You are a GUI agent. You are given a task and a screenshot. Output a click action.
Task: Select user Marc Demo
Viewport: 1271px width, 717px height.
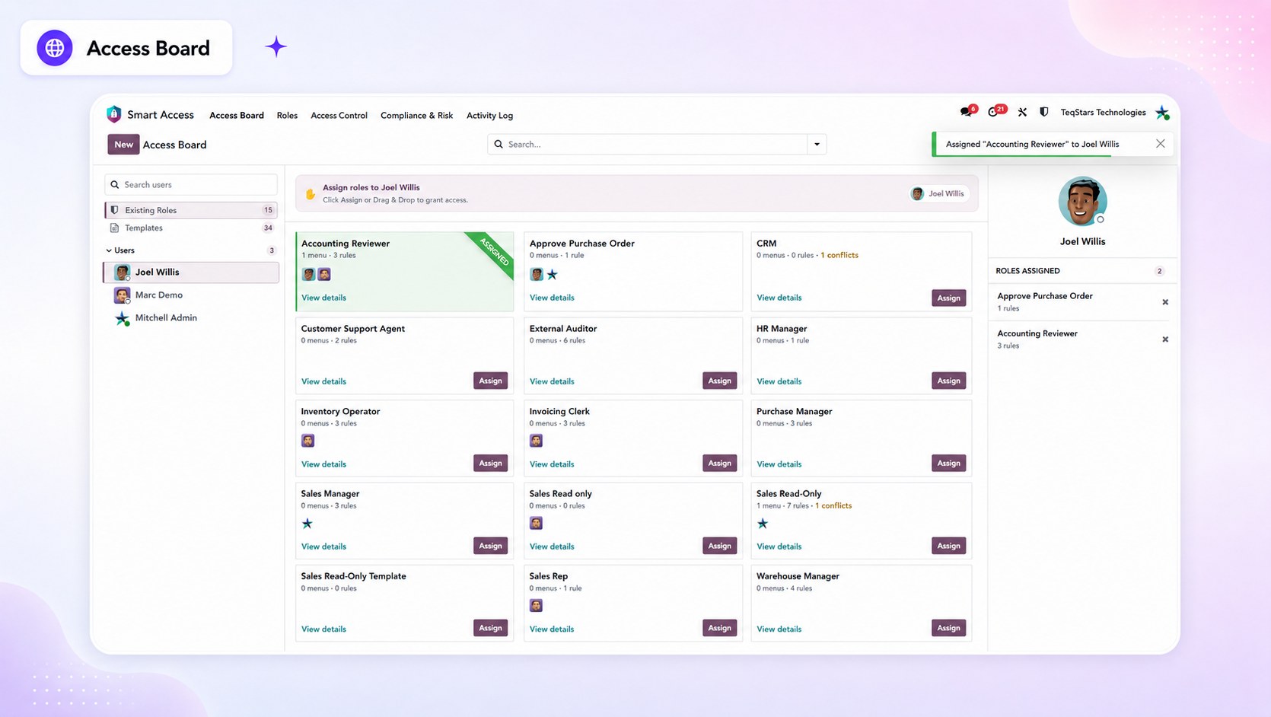point(191,295)
